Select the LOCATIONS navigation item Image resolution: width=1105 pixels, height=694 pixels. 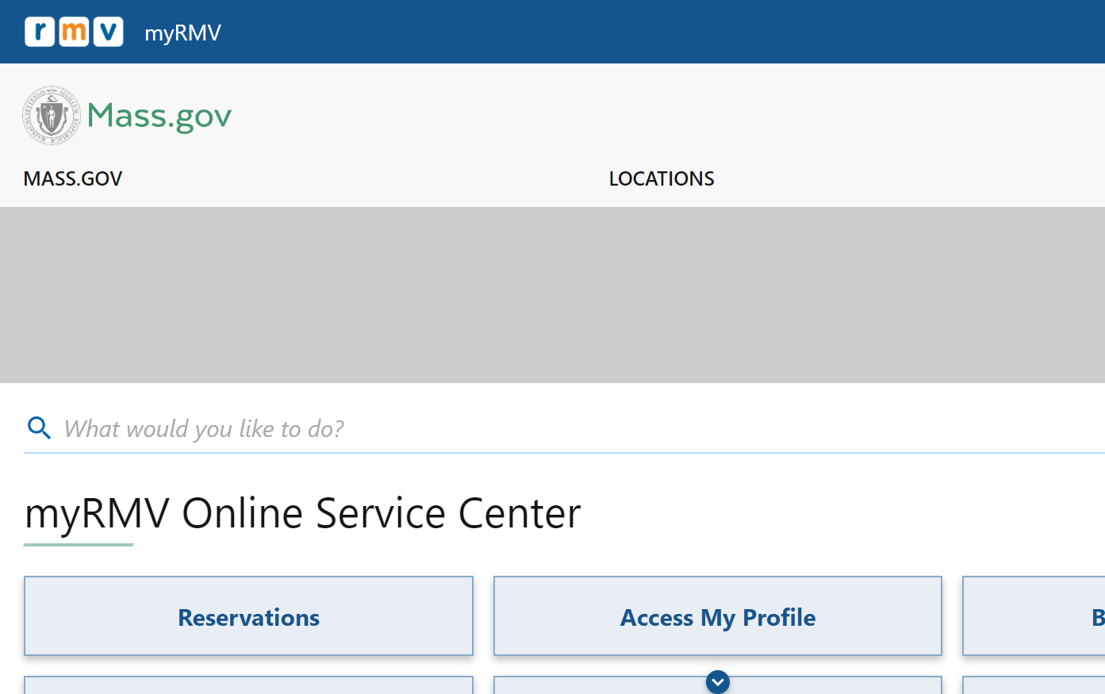(x=662, y=178)
